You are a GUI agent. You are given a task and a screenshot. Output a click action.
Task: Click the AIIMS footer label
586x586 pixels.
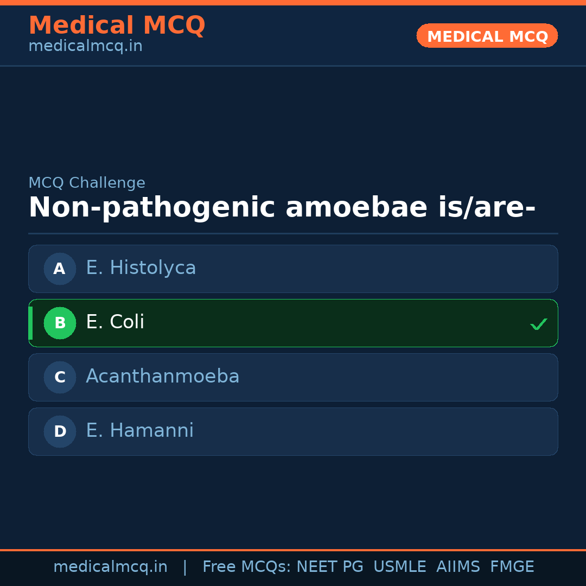pos(458,566)
